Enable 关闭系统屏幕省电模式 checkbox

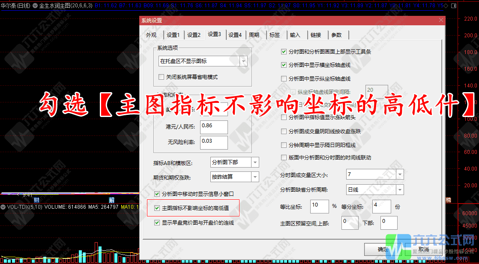tap(161, 77)
